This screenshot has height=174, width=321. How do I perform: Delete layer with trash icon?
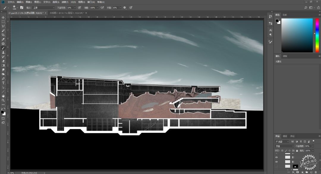pos(316,172)
